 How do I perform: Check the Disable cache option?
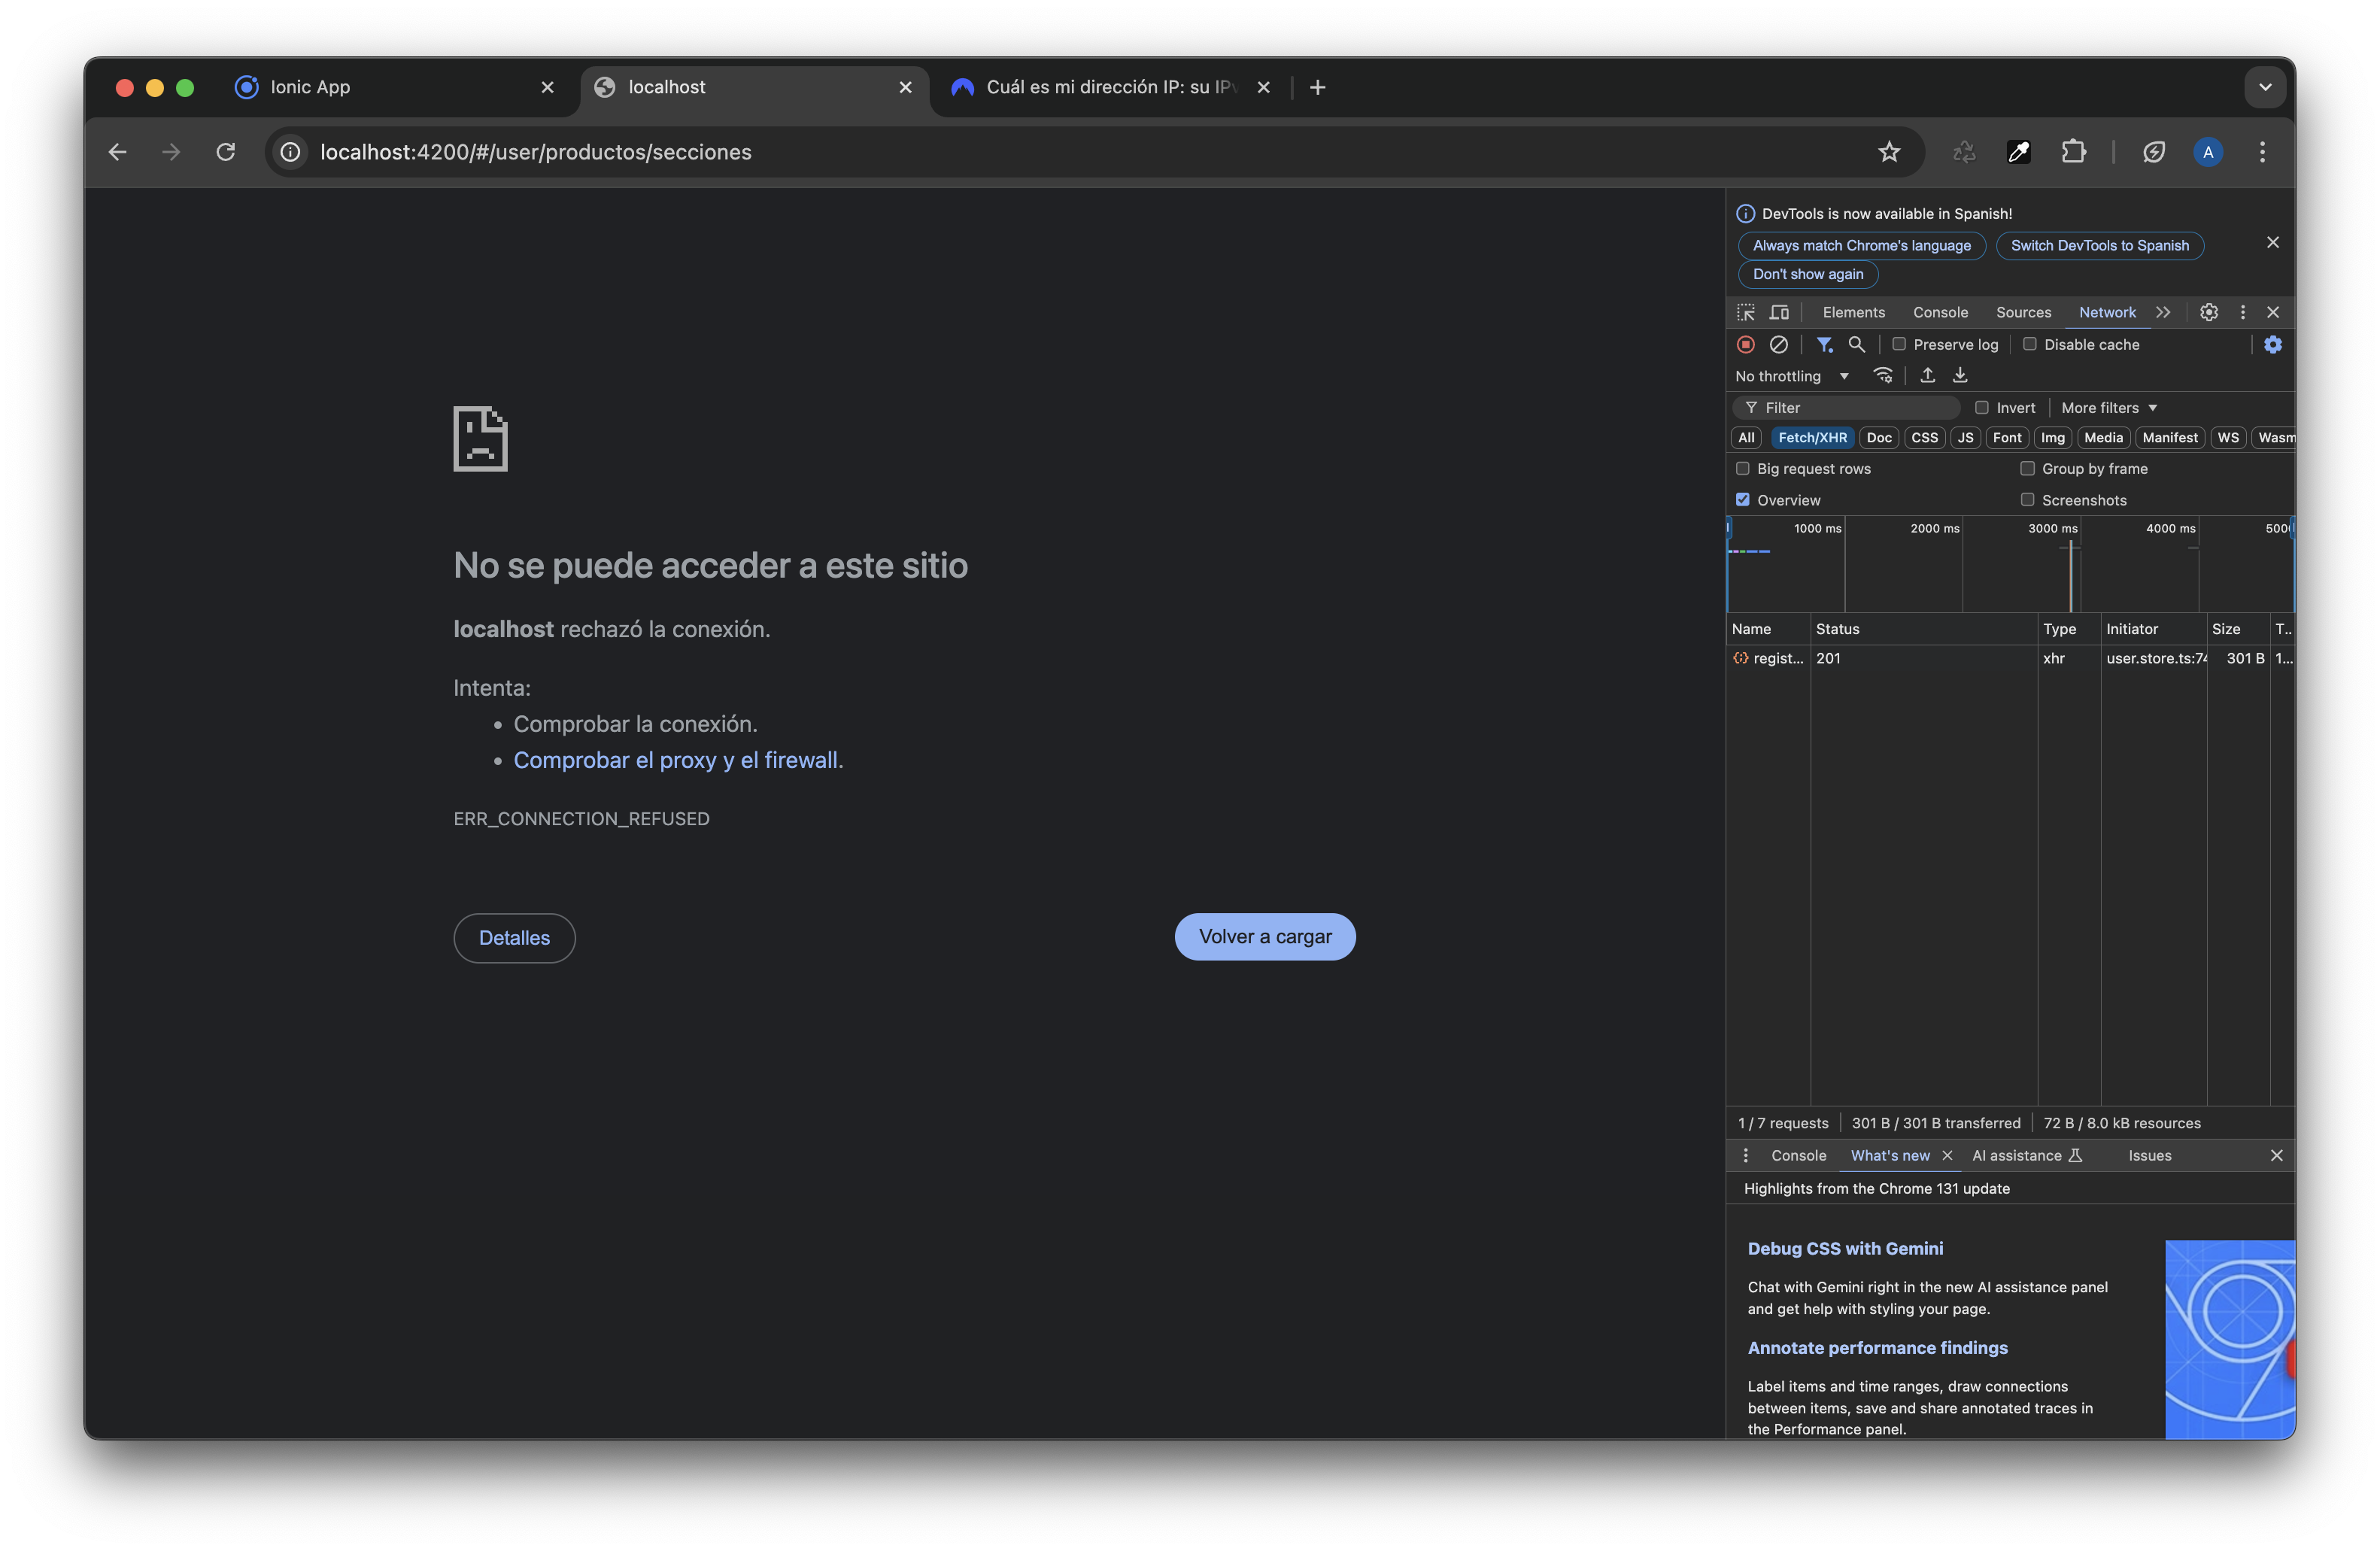[x=2029, y=344]
